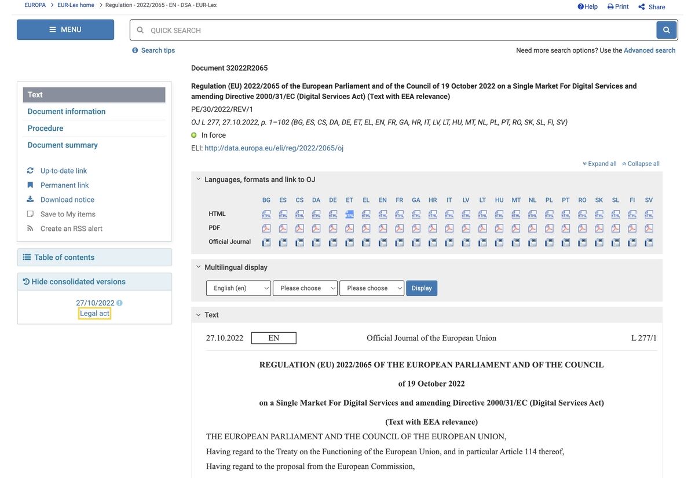Viewport: 695px width, 478px height.
Task: Open the FI HTML document icon
Action: [632, 214]
